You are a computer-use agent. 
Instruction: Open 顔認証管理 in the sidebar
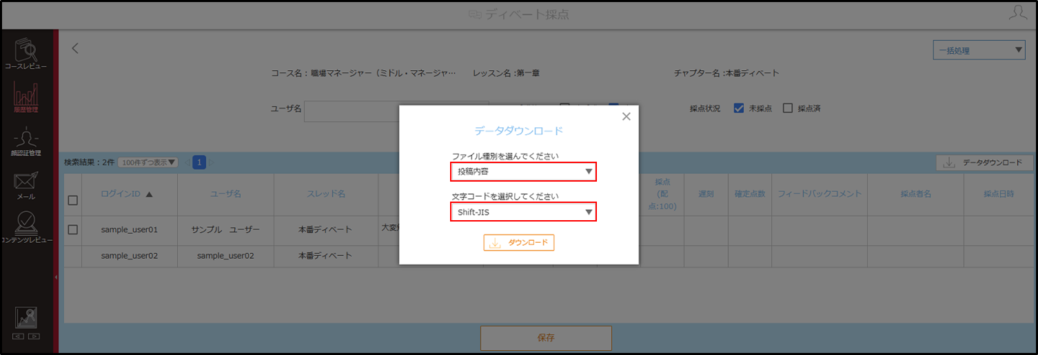26,142
